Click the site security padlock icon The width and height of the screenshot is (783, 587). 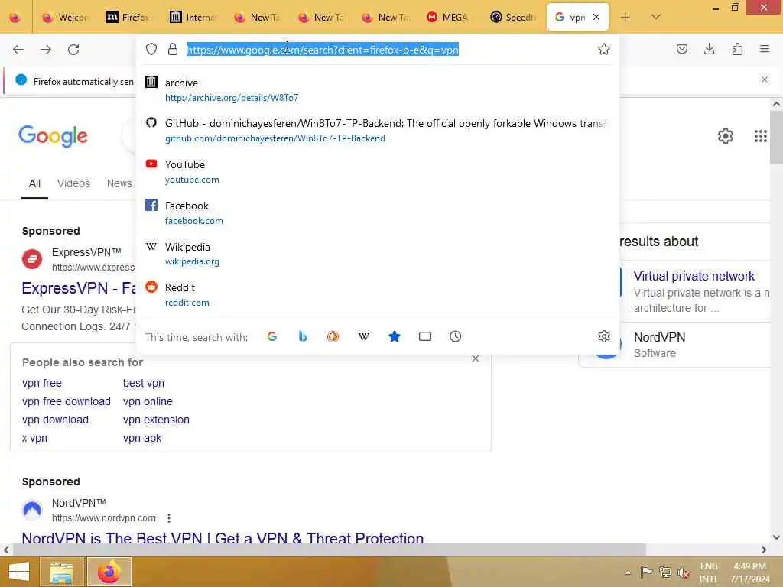click(x=173, y=49)
